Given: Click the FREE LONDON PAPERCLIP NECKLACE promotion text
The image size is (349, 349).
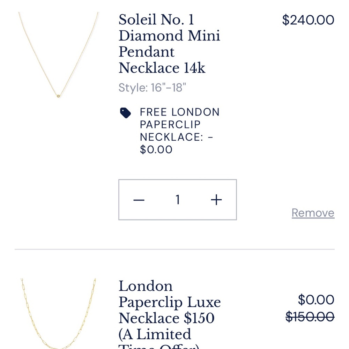Looking at the screenshot, I should (180, 125).
